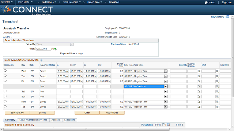Switch to Leave / Compensatory Time tab
The width and height of the screenshot is (234, 131).
coord(33,120)
